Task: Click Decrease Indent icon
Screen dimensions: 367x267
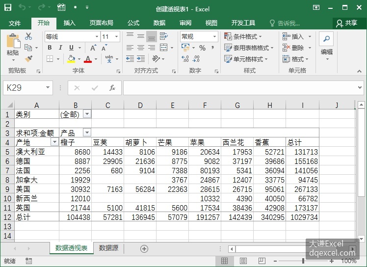Action: (x=130, y=59)
